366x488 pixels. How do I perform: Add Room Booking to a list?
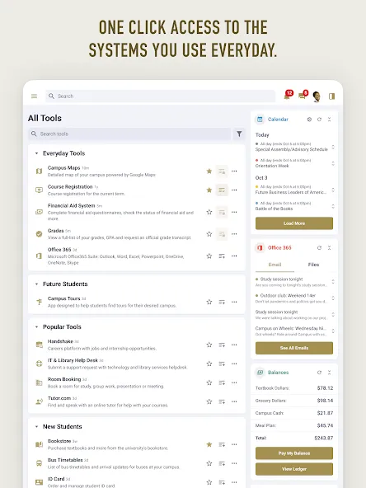(x=222, y=382)
